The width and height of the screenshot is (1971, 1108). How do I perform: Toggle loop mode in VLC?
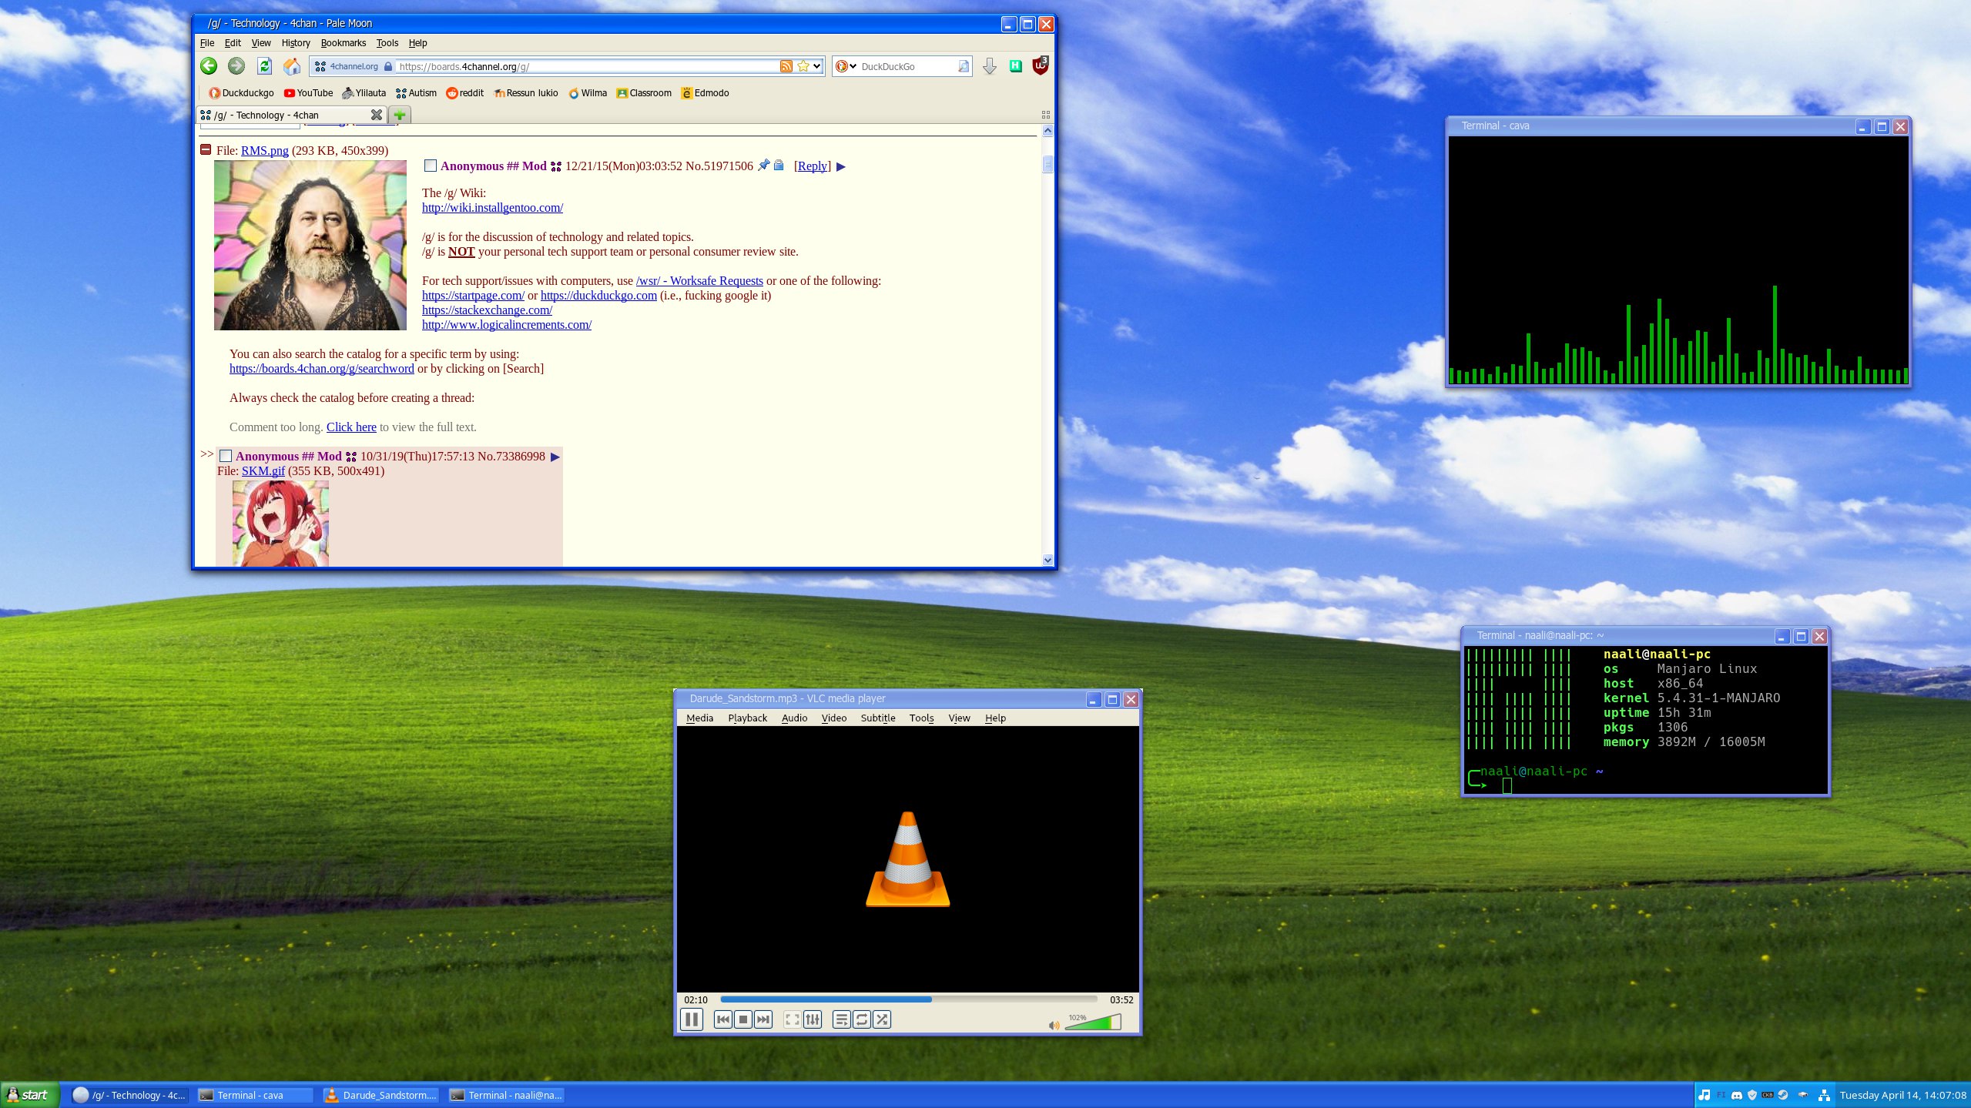[x=862, y=1019]
